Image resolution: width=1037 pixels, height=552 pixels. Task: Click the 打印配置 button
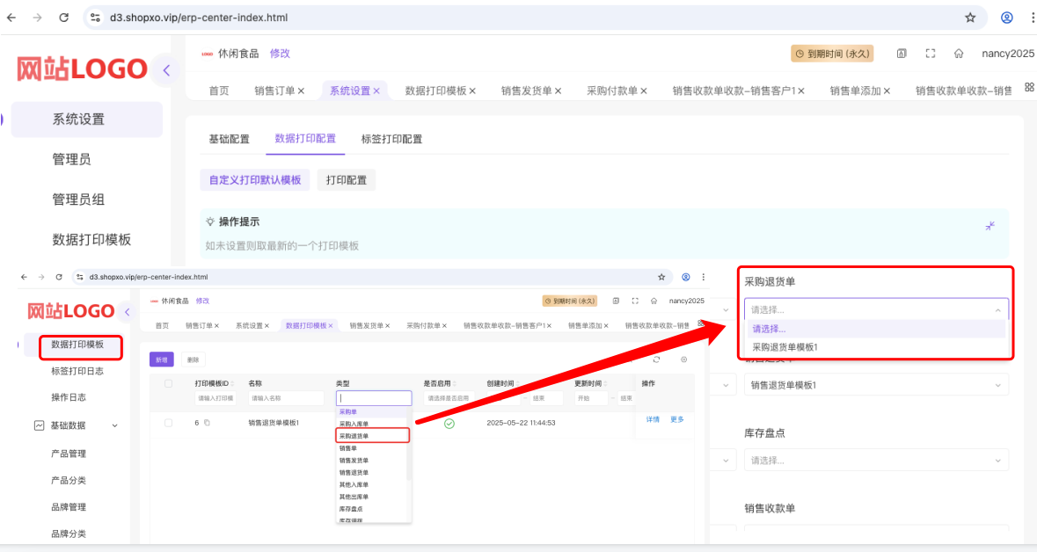[x=347, y=180]
